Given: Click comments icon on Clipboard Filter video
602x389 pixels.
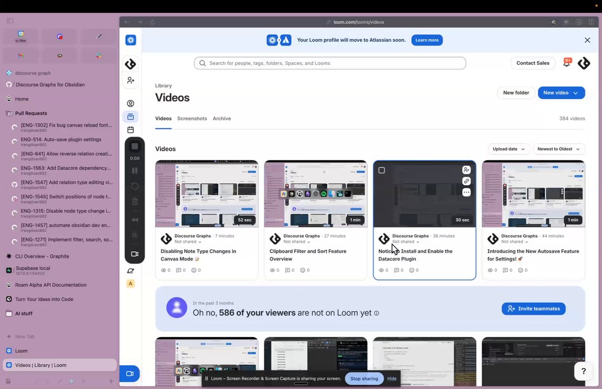Looking at the screenshot, I should (x=287, y=270).
